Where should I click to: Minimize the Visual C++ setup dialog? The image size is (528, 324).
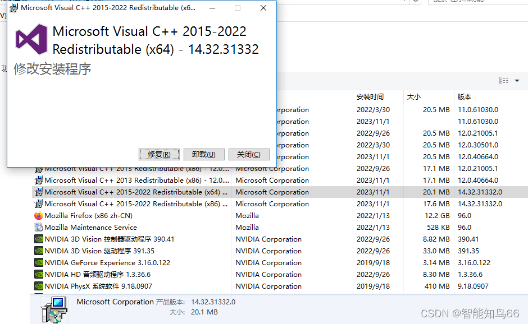click(212, 8)
